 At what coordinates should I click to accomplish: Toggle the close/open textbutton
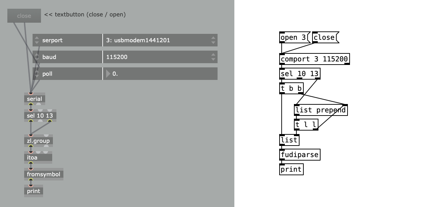pos(24,16)
